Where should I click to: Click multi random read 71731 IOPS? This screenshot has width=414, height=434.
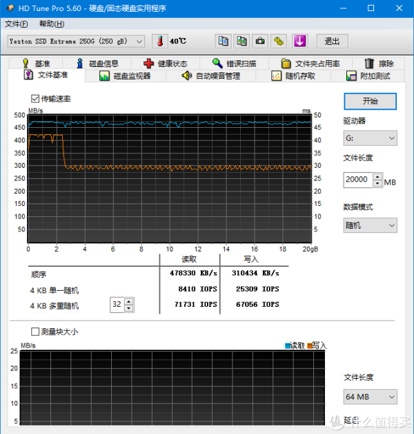pos(196,304)
